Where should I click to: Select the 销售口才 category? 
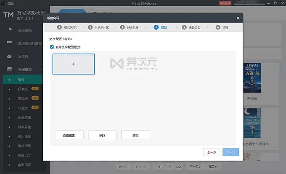[24, 155]
